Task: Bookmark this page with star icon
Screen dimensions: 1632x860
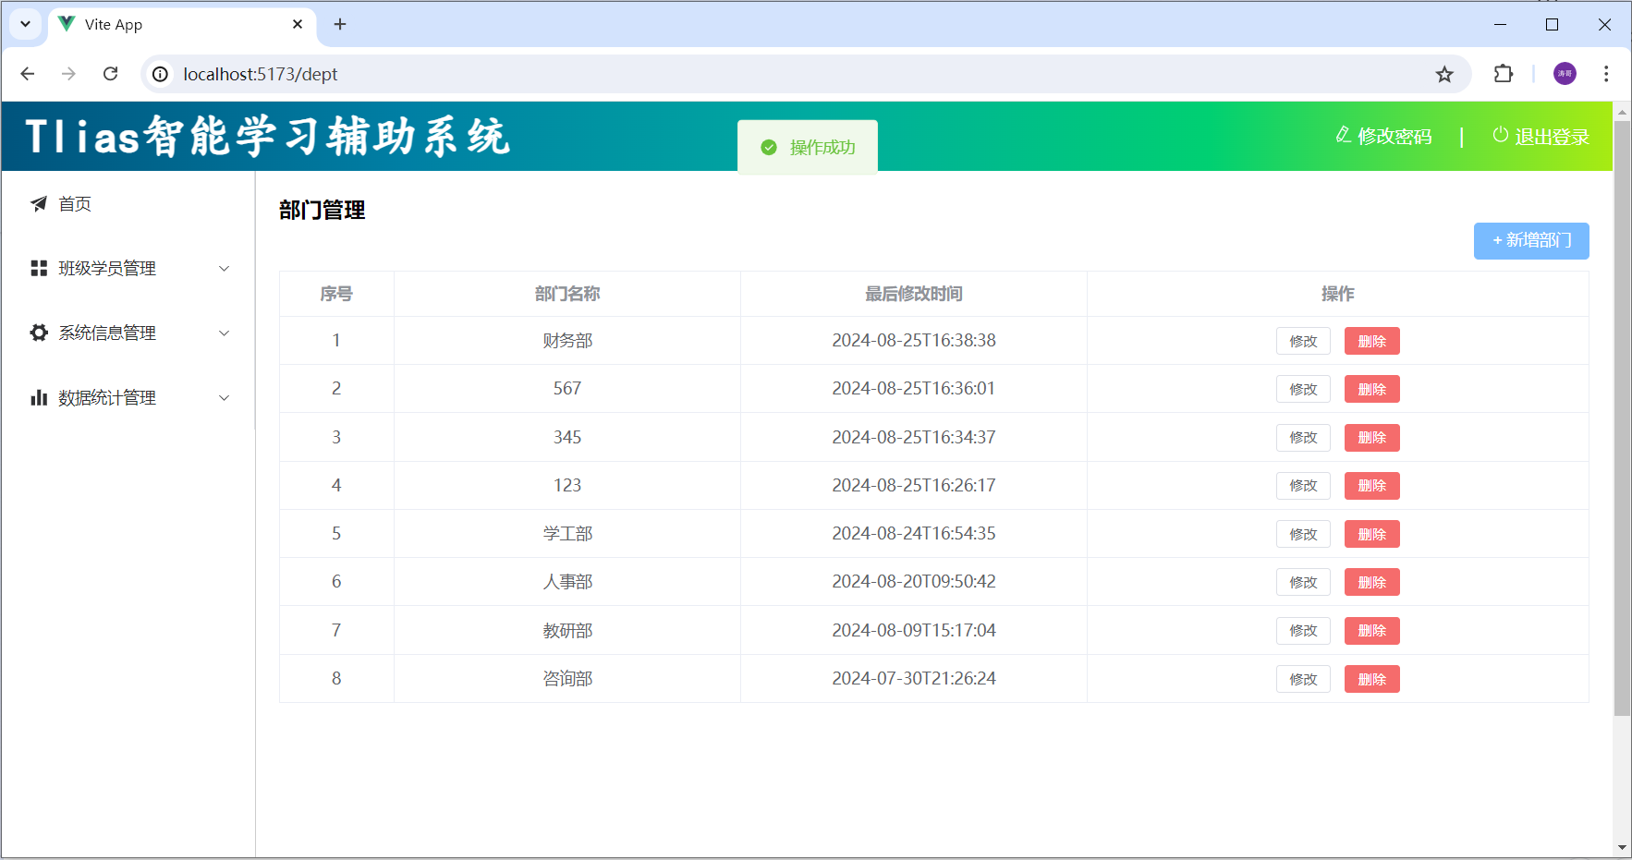Action: (x=1444, y=74)
